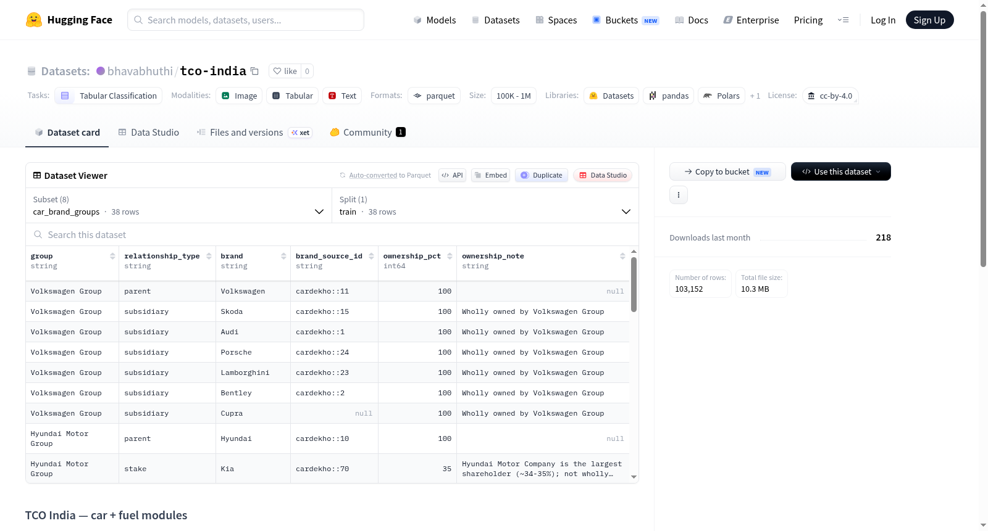Select the cardekho::24 cell

pos(334,352)
